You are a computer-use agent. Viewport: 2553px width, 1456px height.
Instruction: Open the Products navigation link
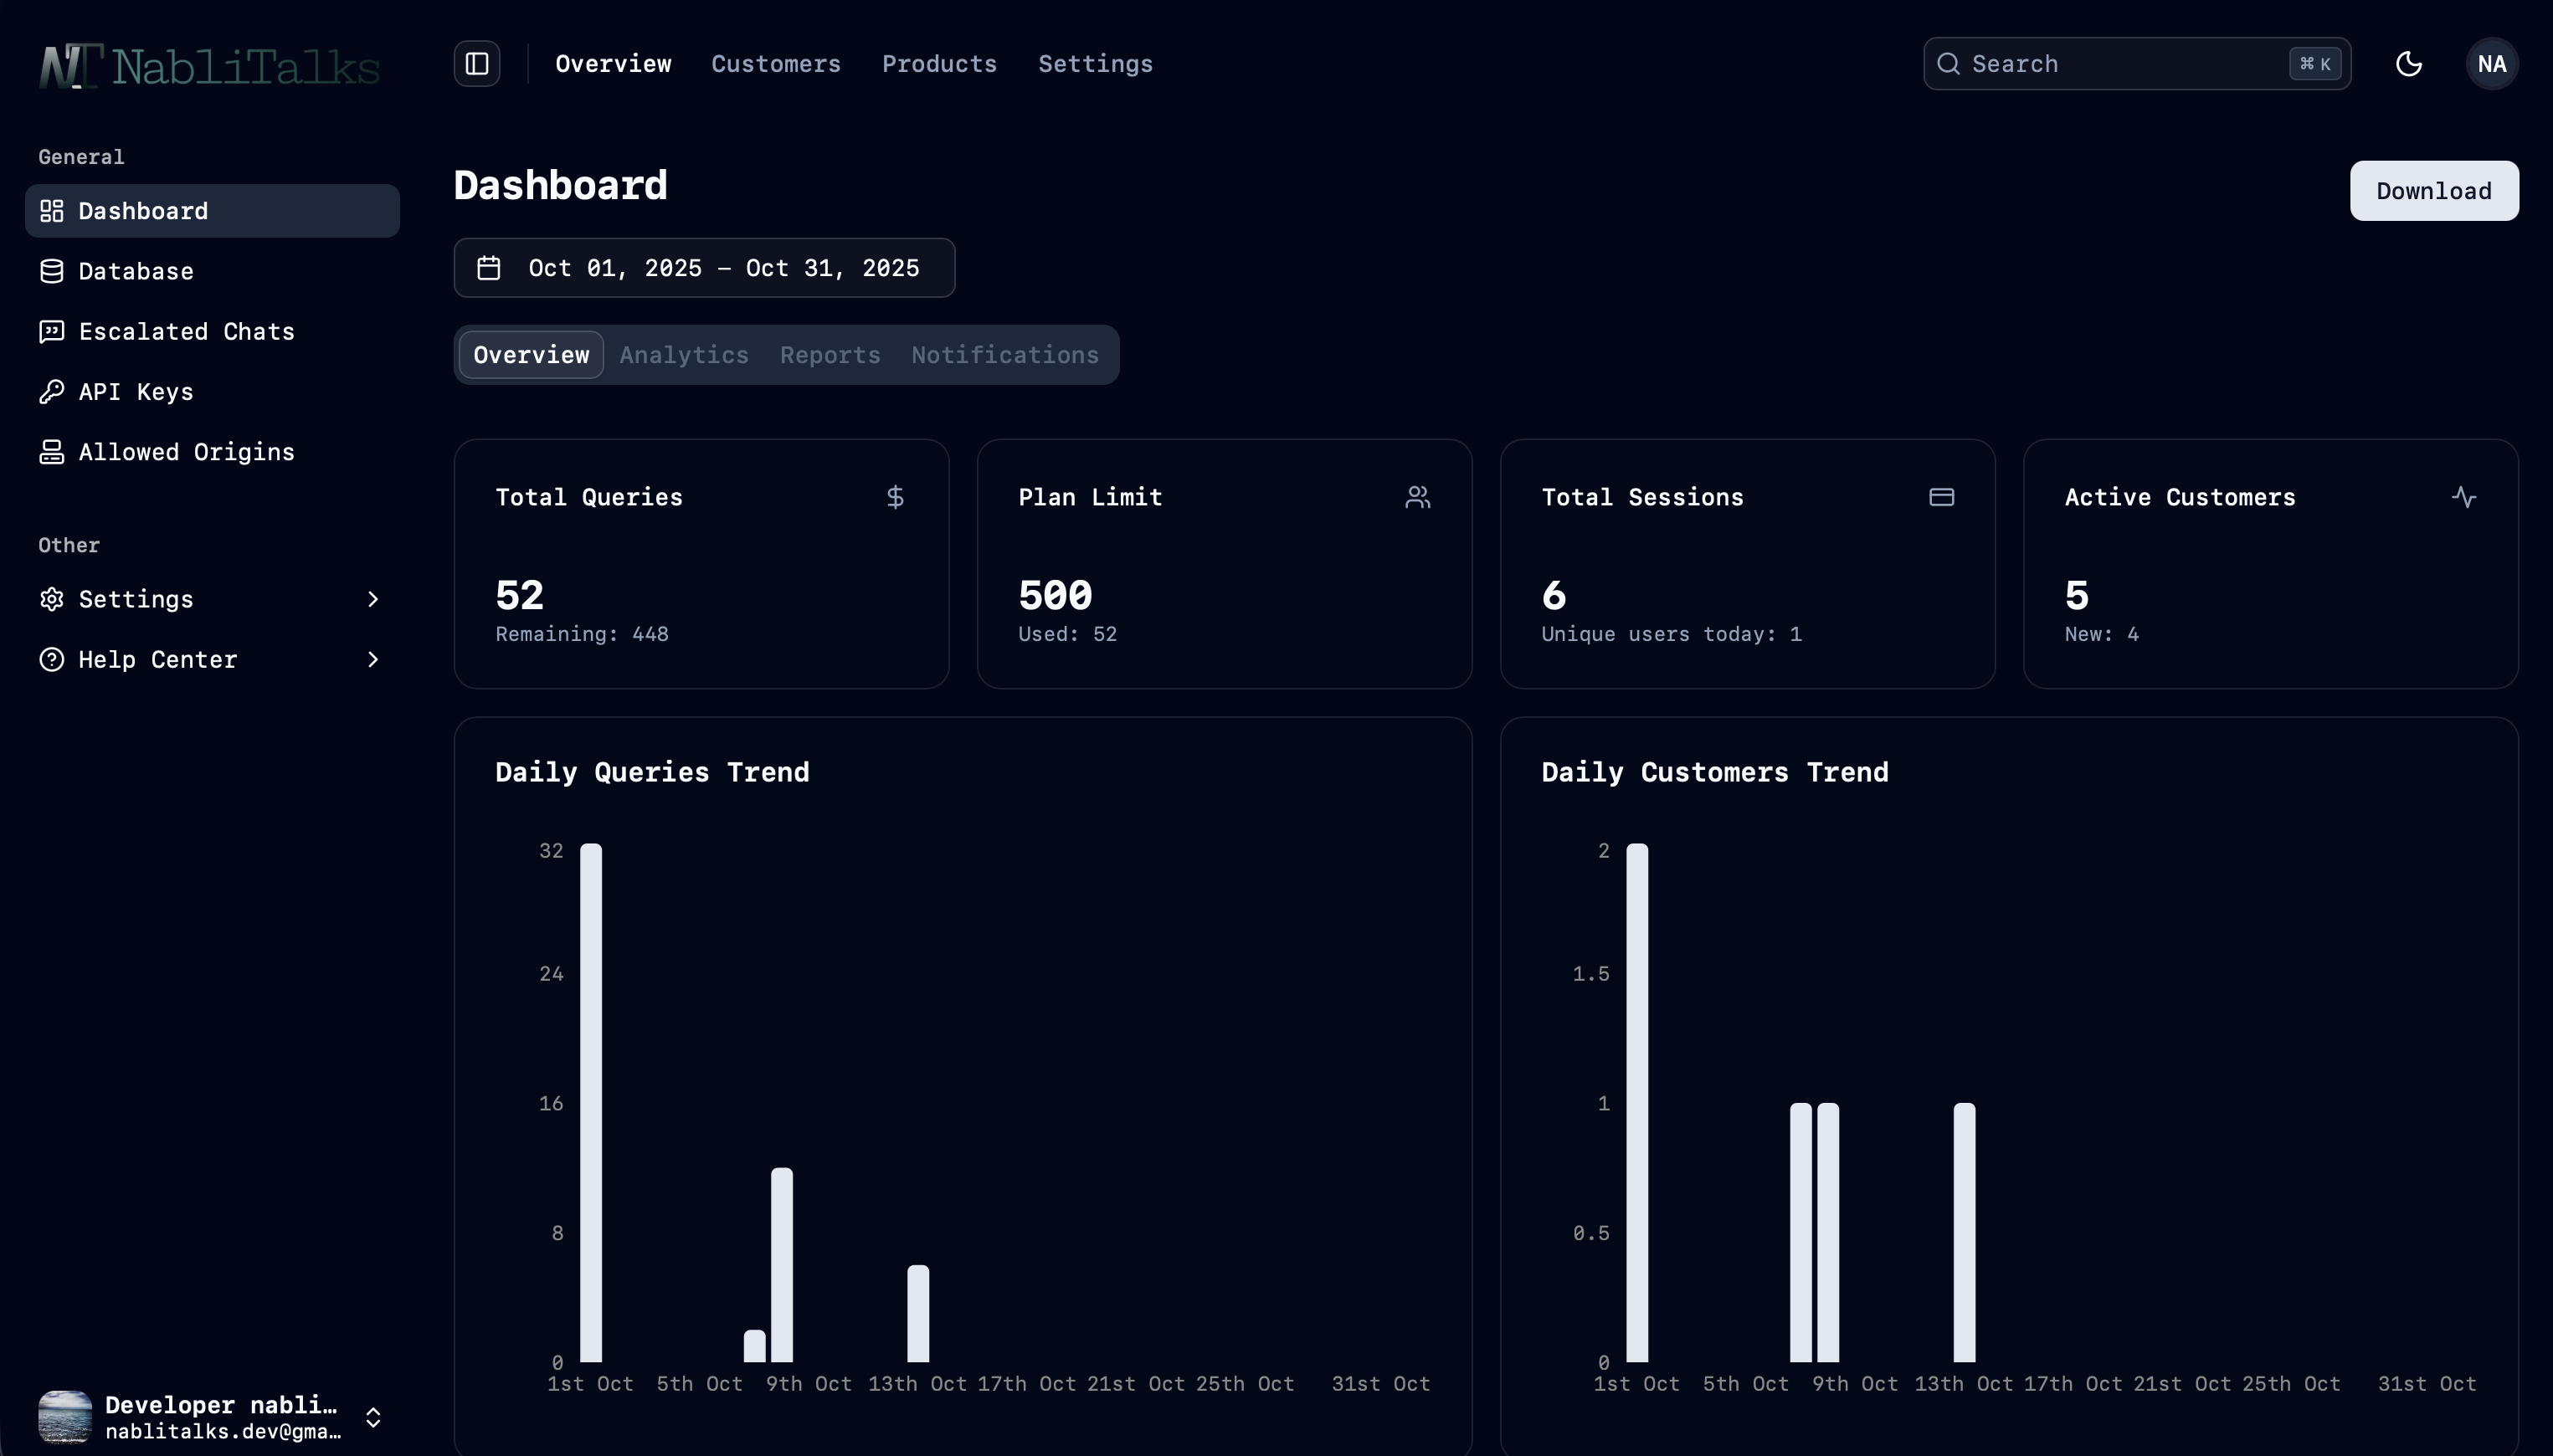click(x=939, y=64)
